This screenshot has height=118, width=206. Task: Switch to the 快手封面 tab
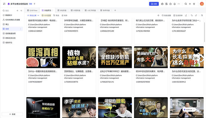click(105, 10)
